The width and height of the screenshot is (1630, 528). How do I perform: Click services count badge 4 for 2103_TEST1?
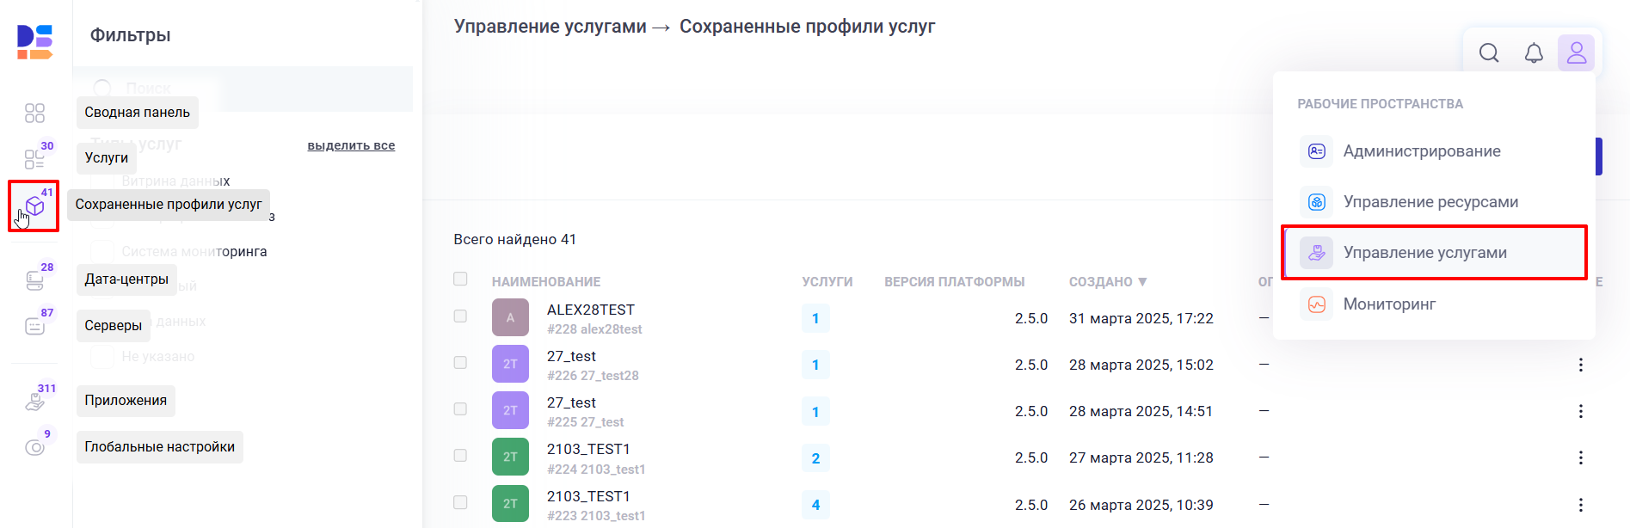[815, 505]
